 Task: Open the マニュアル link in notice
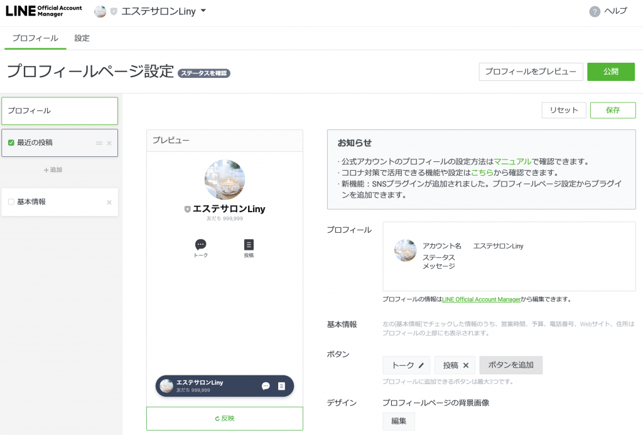coord(512,161)
